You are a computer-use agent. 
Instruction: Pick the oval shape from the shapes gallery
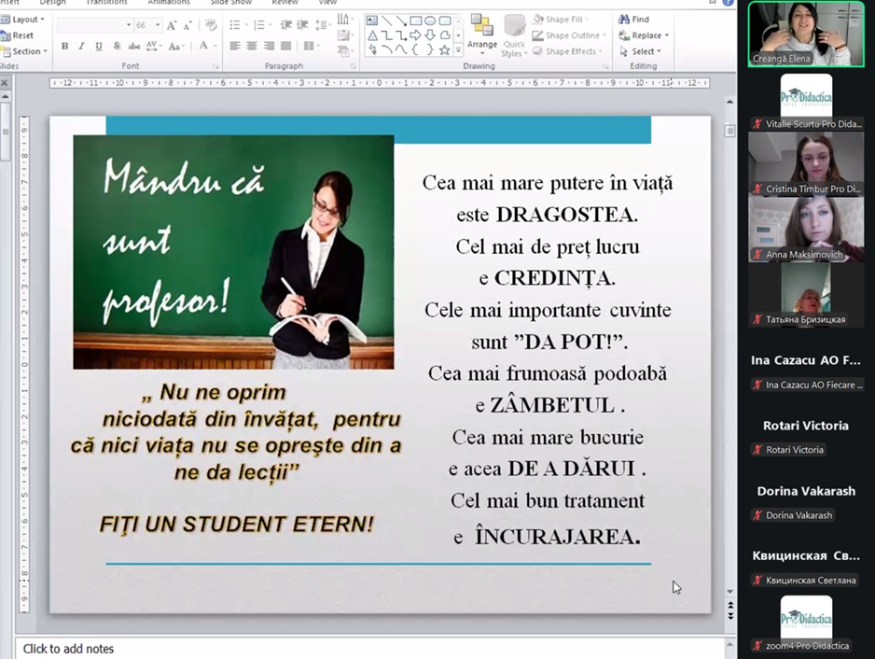pos(430,21)
